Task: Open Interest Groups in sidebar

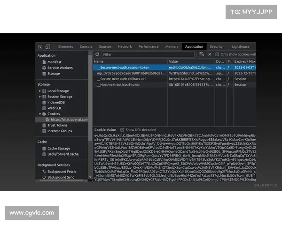Action: pos(60,131)
